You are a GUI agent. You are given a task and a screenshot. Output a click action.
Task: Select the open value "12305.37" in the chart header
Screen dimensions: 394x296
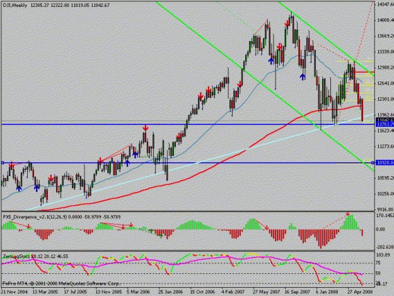coord(40,5)
